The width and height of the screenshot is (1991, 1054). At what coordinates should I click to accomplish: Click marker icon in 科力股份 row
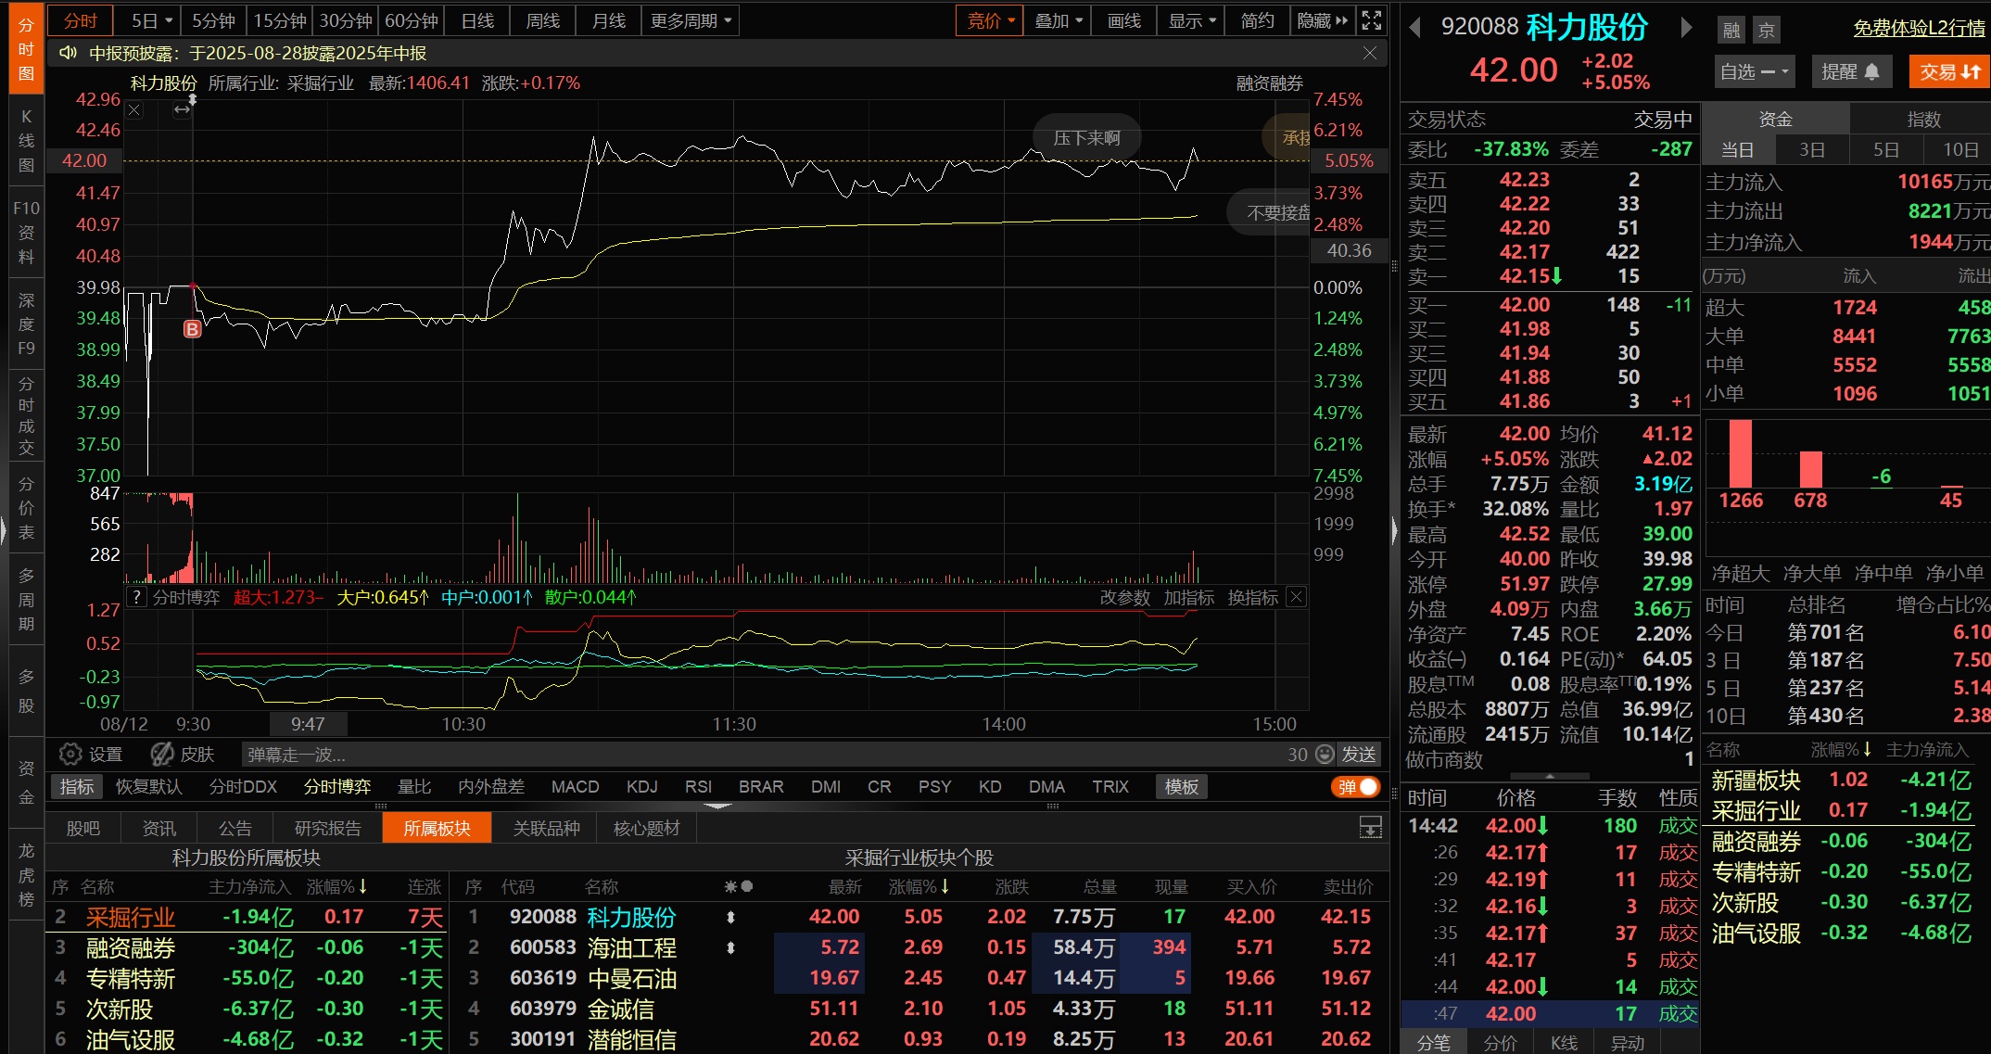point(730,917)
